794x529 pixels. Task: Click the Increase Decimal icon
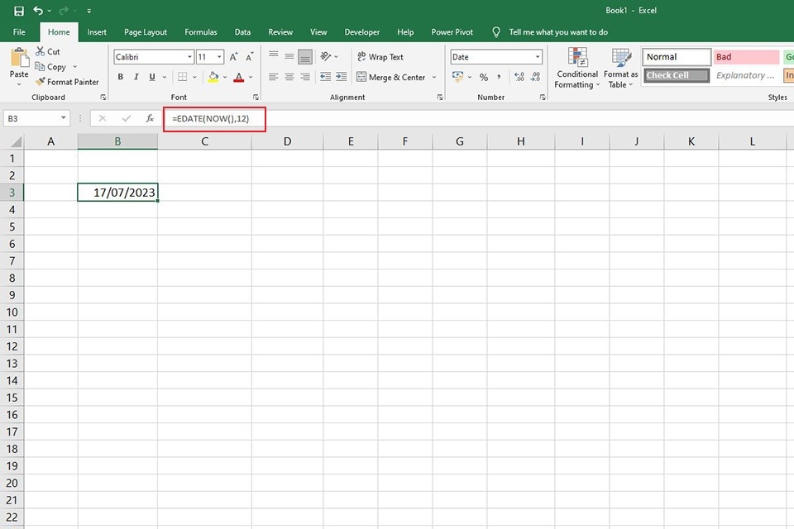point(519,77)
